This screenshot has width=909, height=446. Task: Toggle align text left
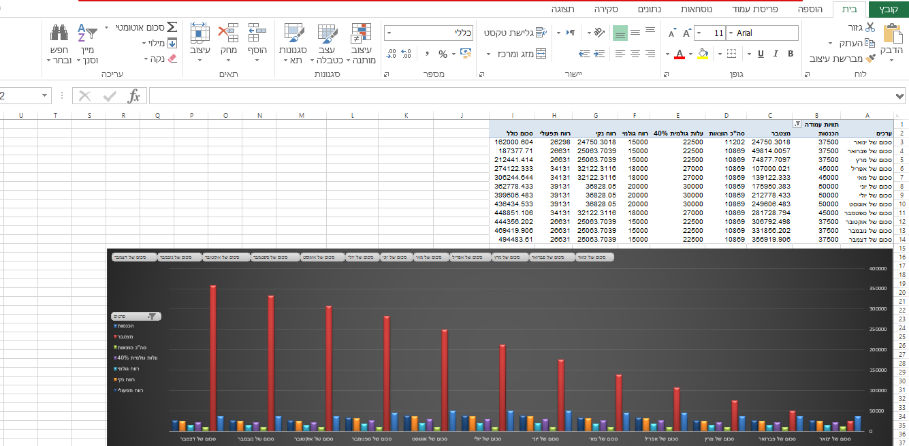click(620, 54)
